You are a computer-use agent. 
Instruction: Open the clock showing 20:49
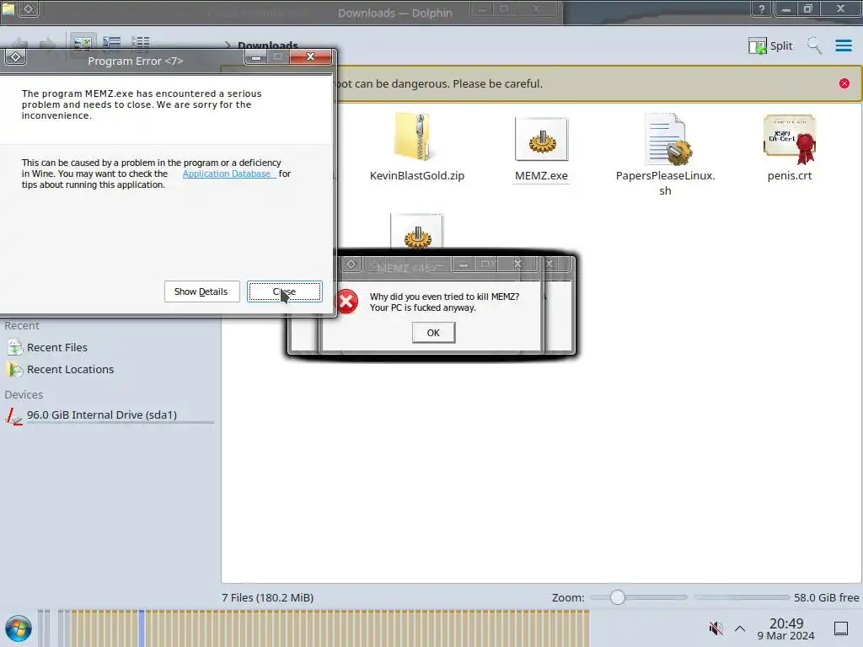pyautogui.click(x=786, y=628)
